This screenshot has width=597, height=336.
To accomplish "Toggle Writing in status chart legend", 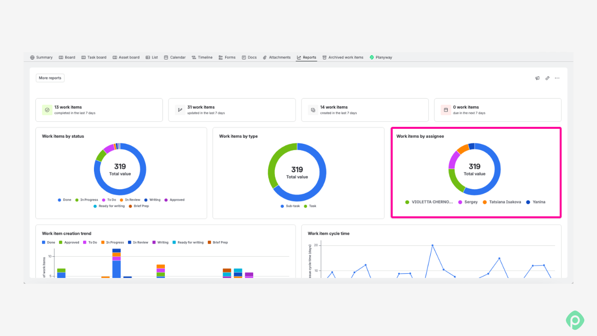I will [x=153, y=200].
